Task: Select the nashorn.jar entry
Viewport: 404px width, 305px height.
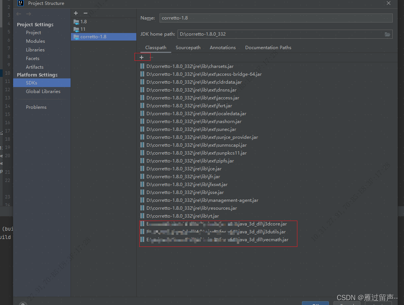Action: click(267, 122)
